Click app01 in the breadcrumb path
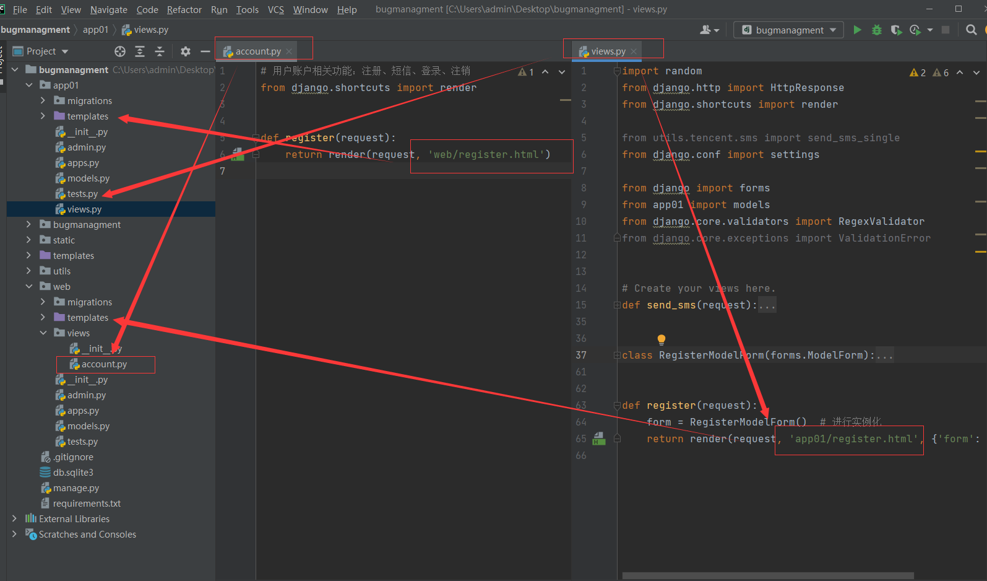This screenshot has width=987, height=581. click(95, 30)
